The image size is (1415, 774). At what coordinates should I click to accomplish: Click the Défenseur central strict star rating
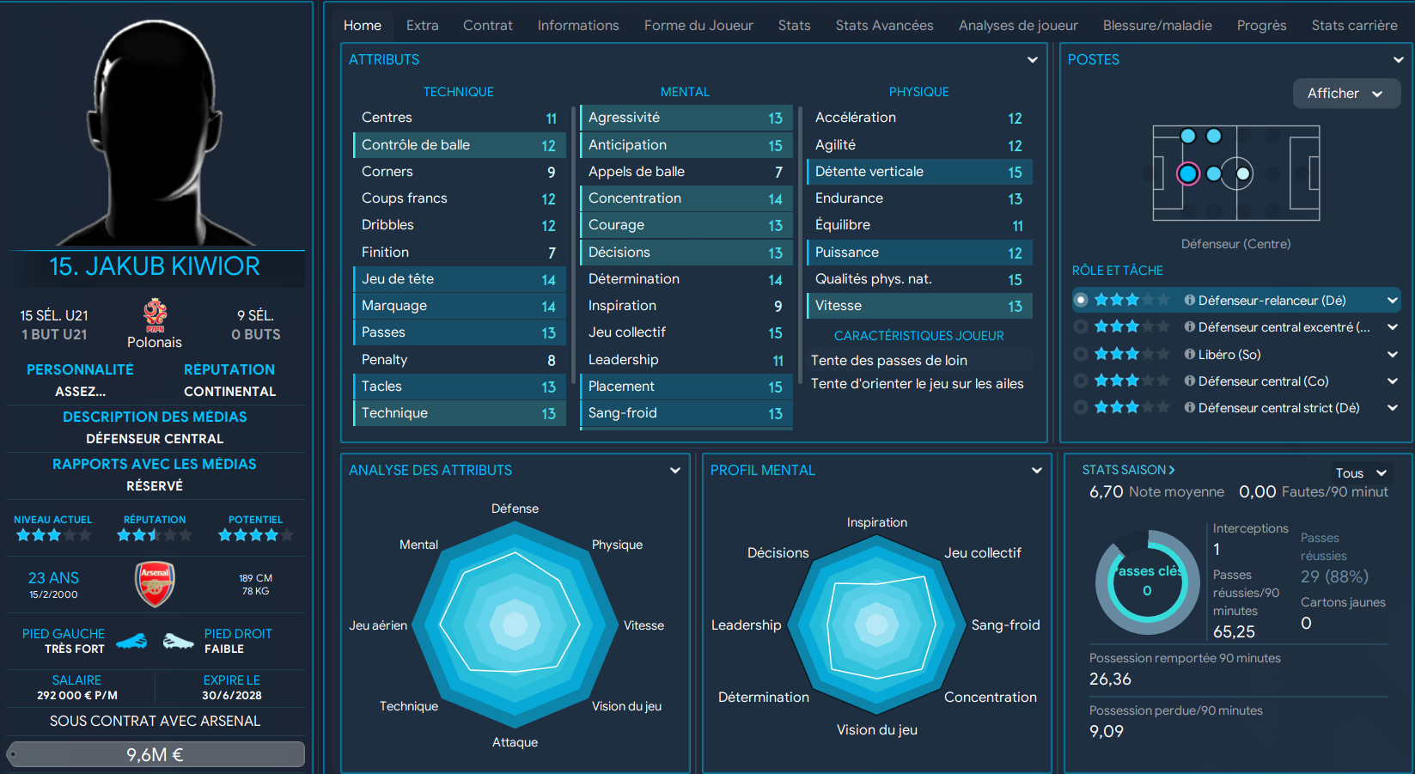(1131, 407)
